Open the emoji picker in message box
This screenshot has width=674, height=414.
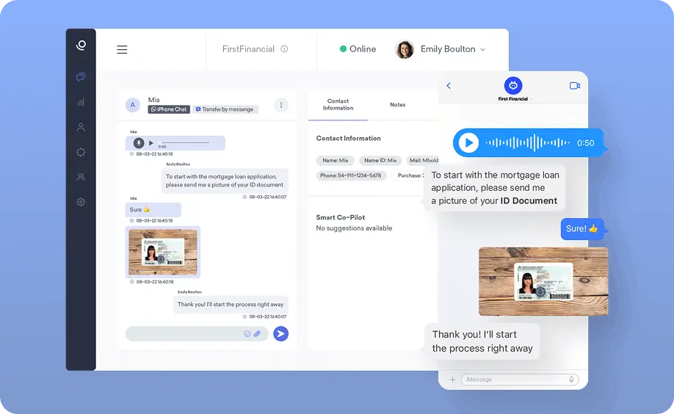(x=247, y=334)
